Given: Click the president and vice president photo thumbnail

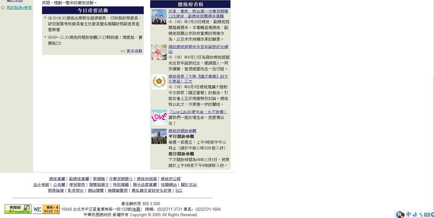Looking at the screenshot, I should 159,17.
